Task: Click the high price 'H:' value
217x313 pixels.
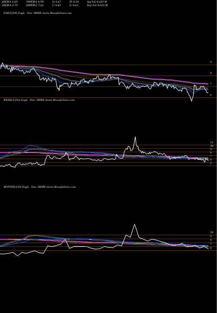Action: coord(74,2)
